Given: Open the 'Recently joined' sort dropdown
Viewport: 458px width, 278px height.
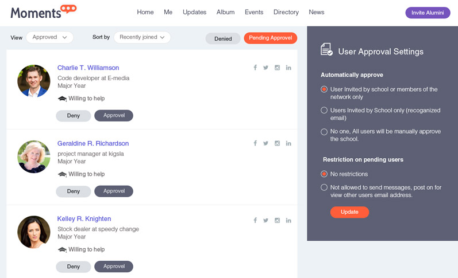Looking at the screenshot, I should (142, 37).
